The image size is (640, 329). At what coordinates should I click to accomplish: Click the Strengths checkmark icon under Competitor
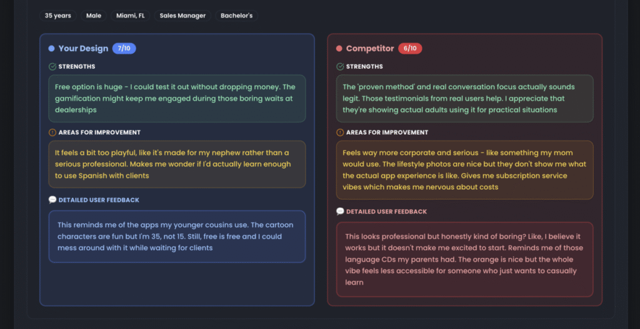point(340,67)
